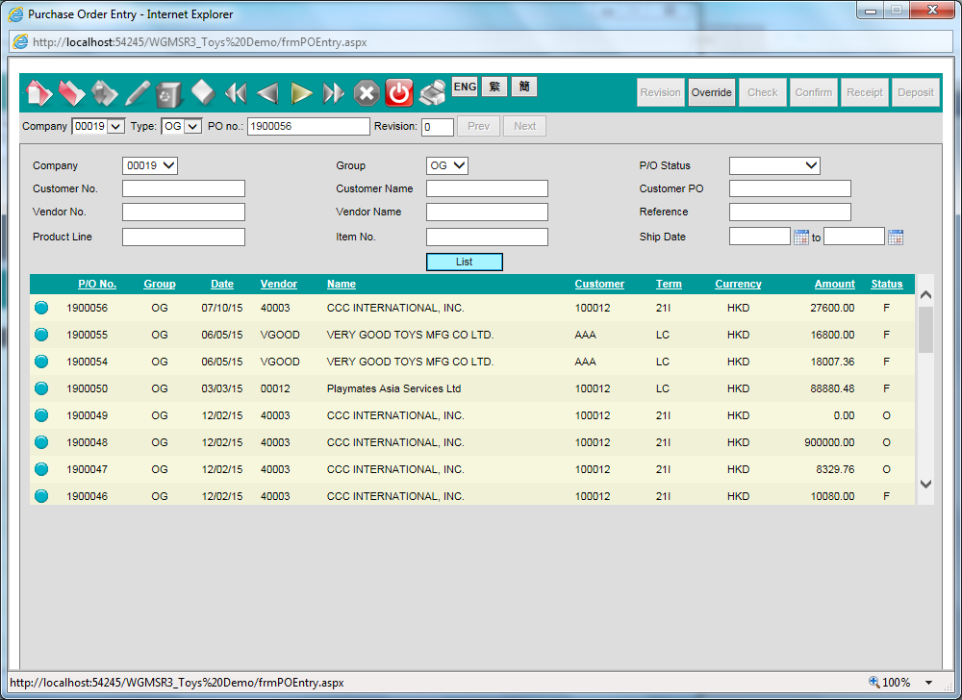Open the P/O Status dropdown

(x=774, y=165)
